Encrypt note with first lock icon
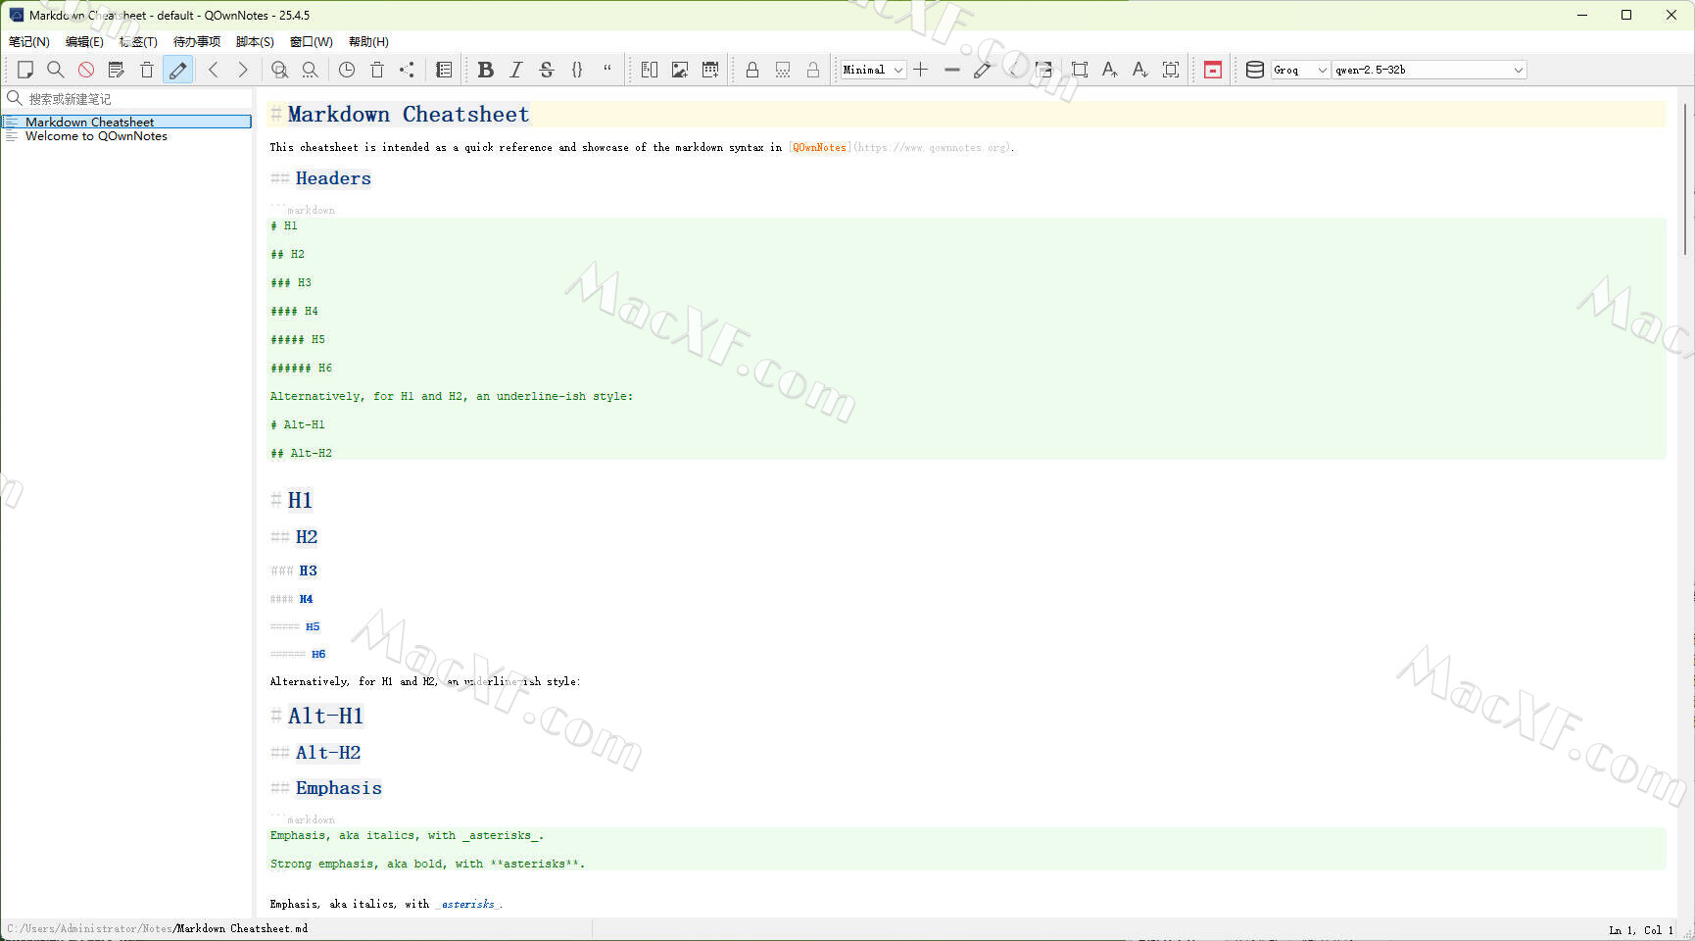The width and height of the screenshot is (1695, 941). tap(752, 70)
